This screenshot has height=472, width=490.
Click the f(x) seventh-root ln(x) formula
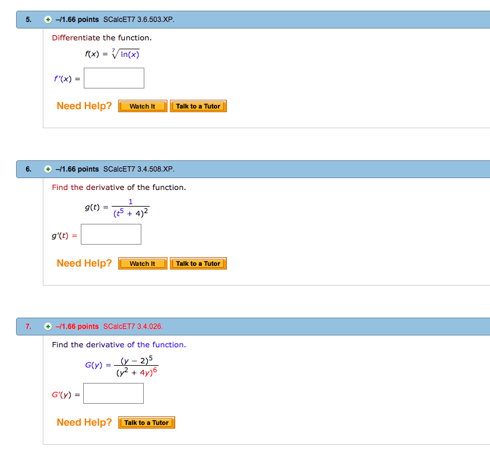tap(112, 53)
